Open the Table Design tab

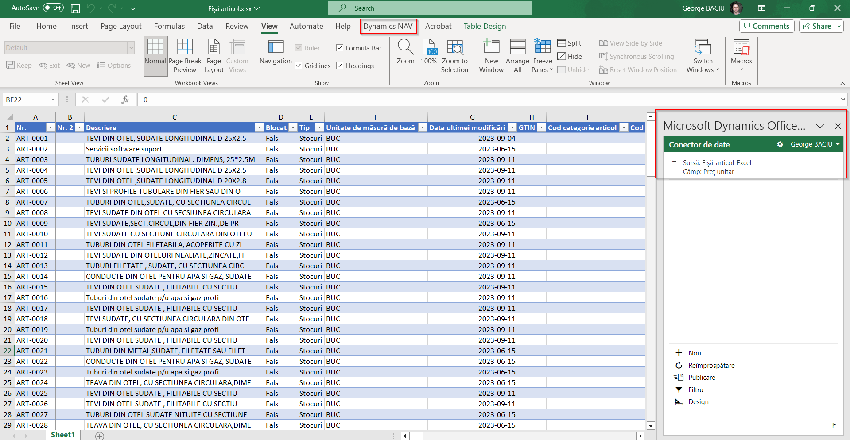click(485, 26)
